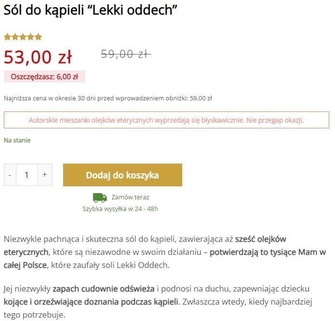Click "Szybka wysyłka w 24 - 48h" text

coord(121,209)
